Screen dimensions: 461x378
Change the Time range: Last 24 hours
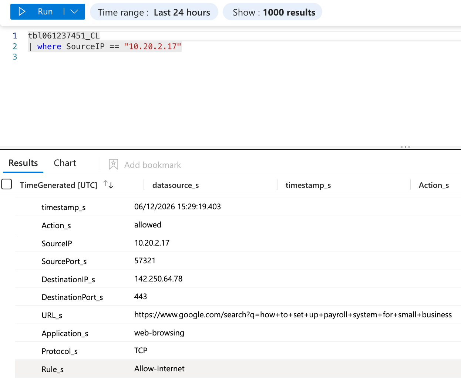154,12
